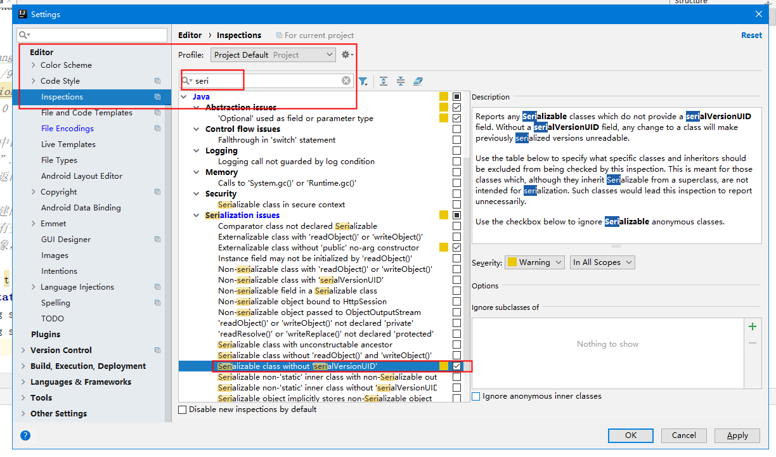Expand the Languages & Frameworks node

point(23,382)
